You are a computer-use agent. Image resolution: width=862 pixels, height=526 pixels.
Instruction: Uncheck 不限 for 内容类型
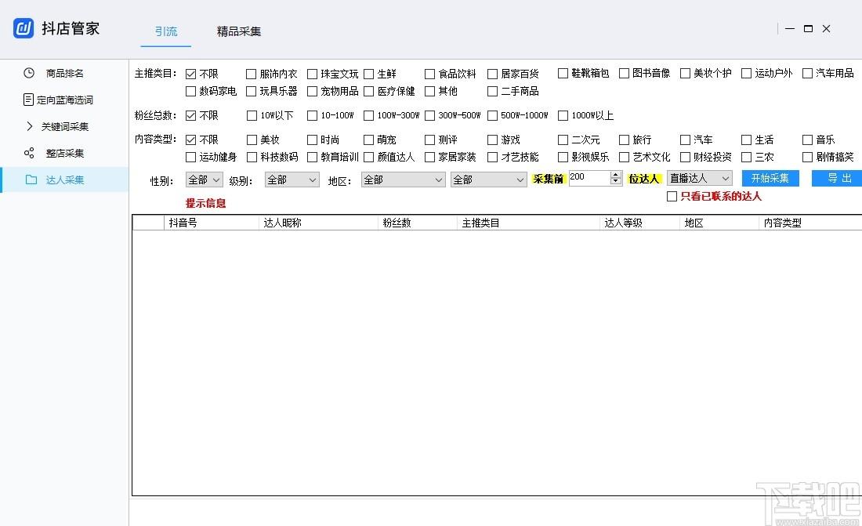point(190,140)
